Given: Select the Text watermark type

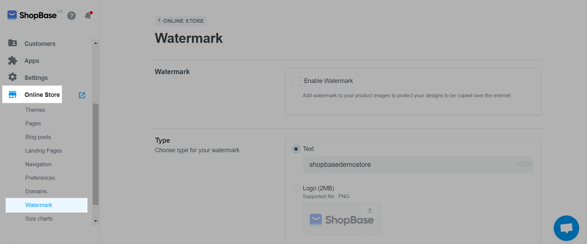Looking at the screenshot, I should coord(296,149).
